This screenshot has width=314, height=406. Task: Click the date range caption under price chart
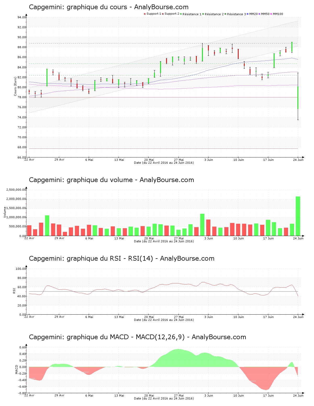(164, 163)
